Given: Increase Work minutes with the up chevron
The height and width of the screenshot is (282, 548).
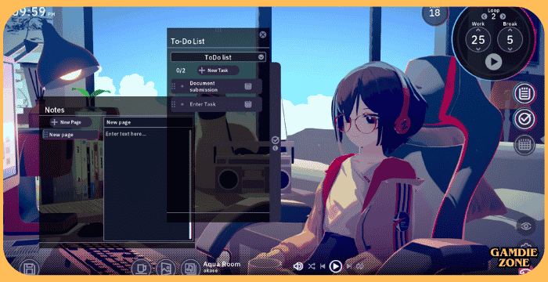Looking at the screenshot, I should (478, 30).
